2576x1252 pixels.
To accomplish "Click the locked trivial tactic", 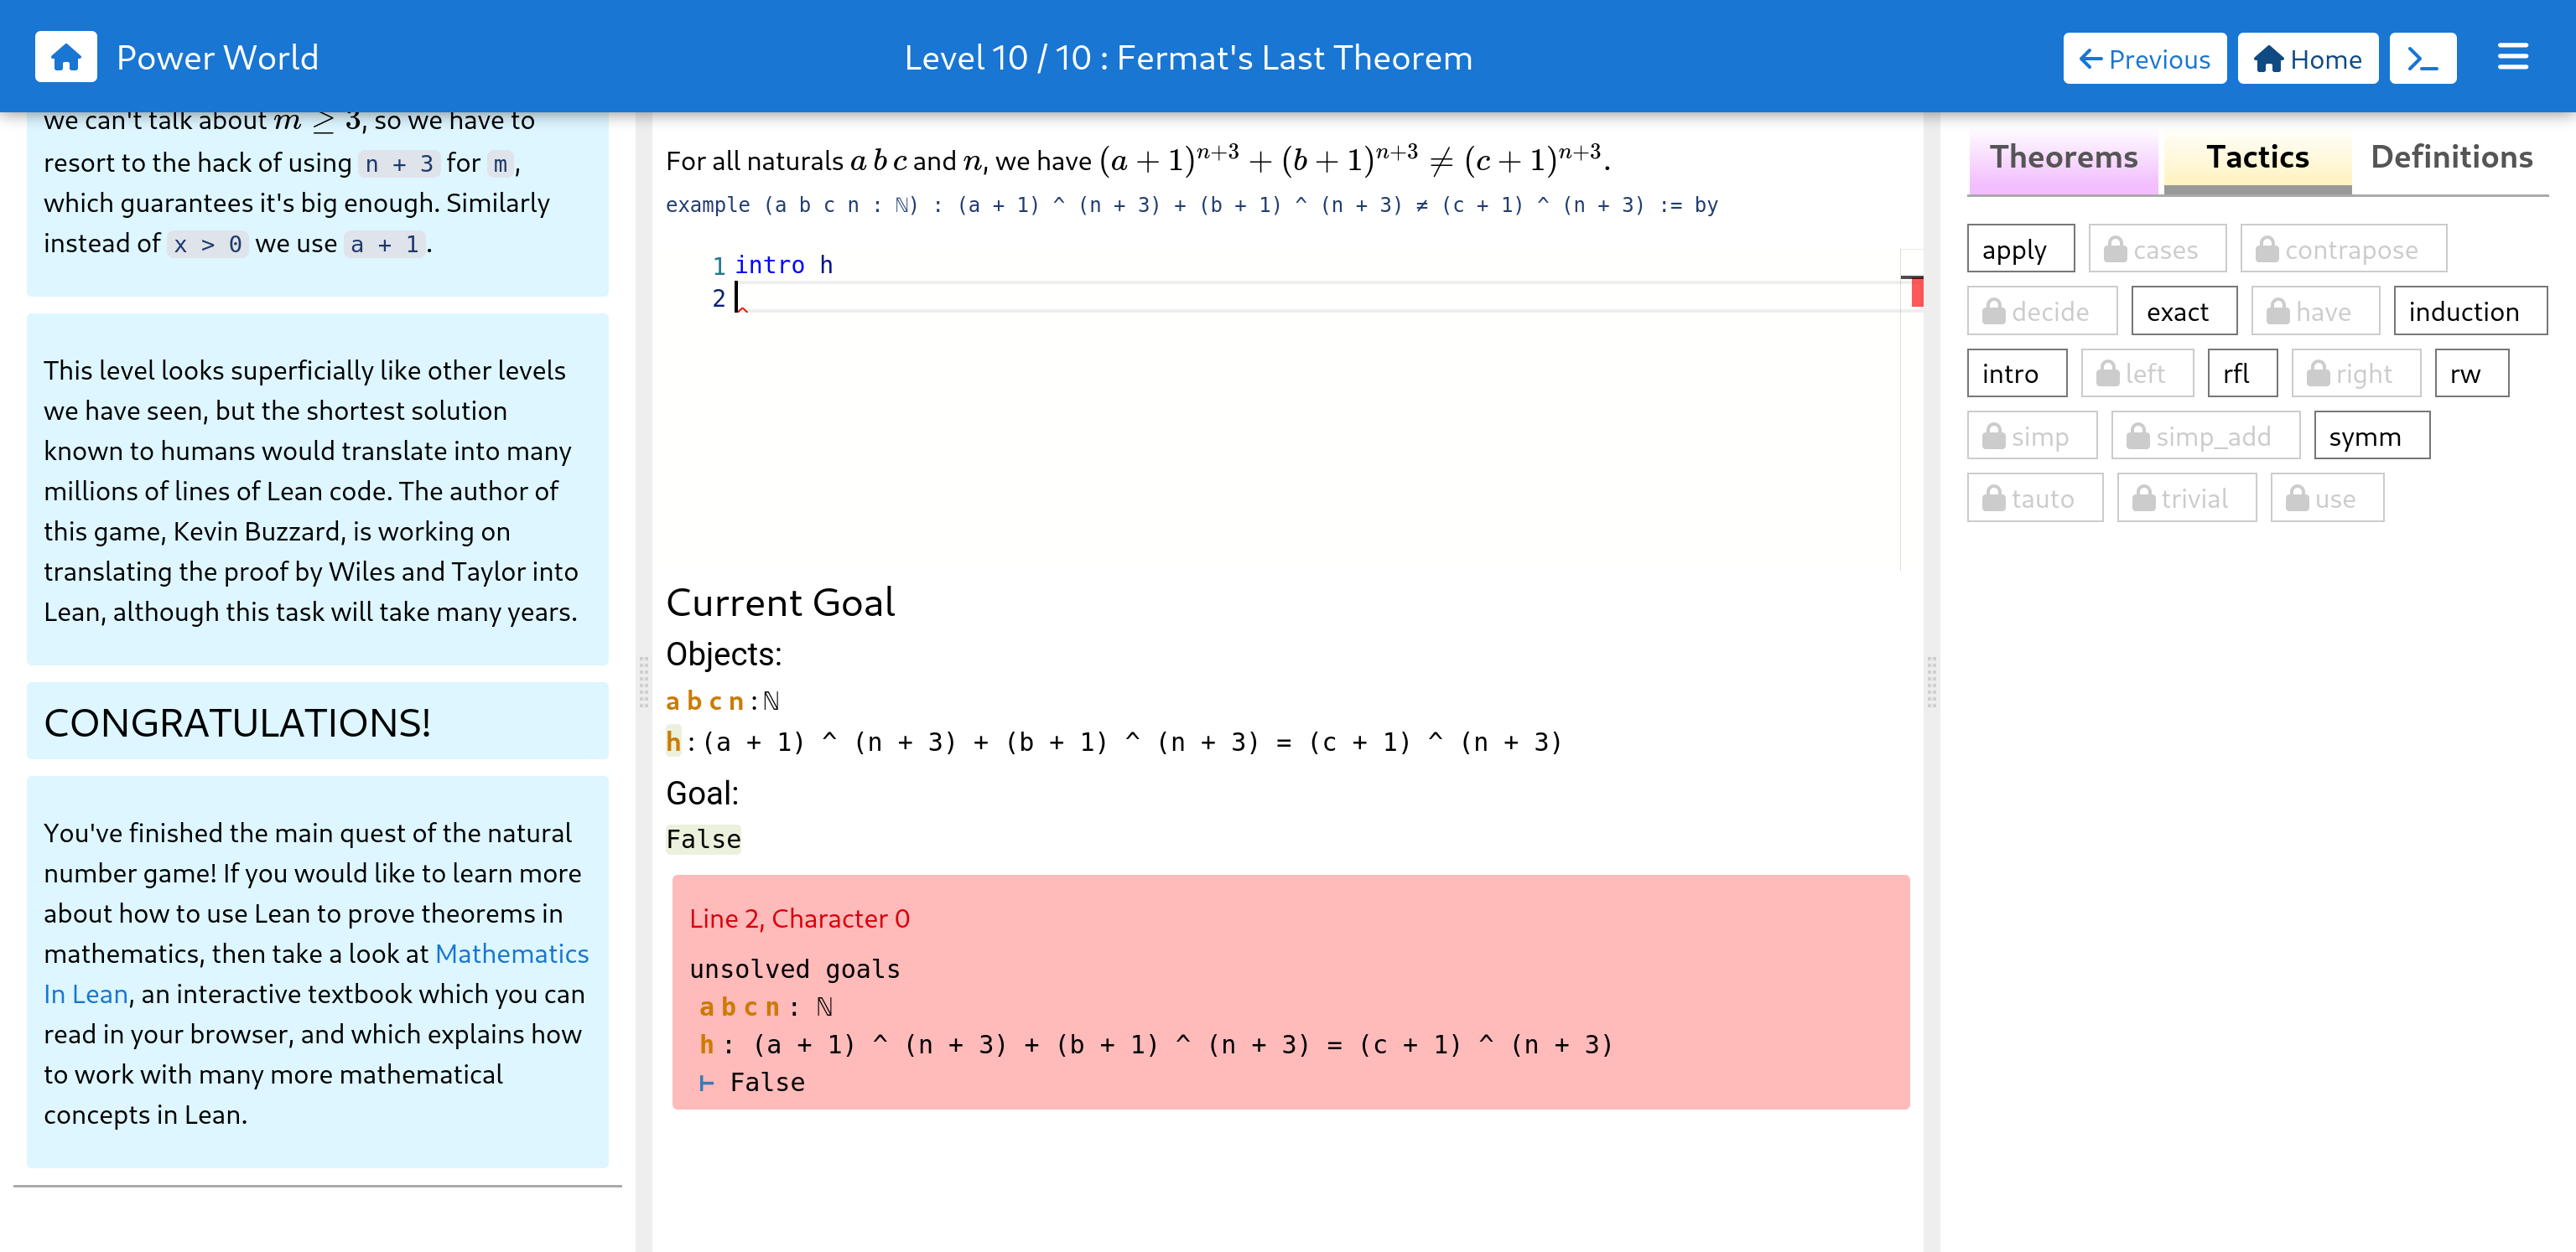I will (2186, 499).
